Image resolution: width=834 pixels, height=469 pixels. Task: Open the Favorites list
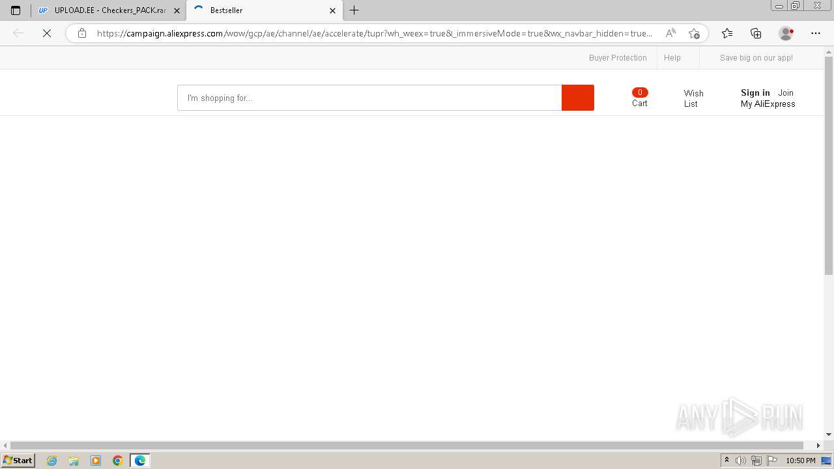727,33
